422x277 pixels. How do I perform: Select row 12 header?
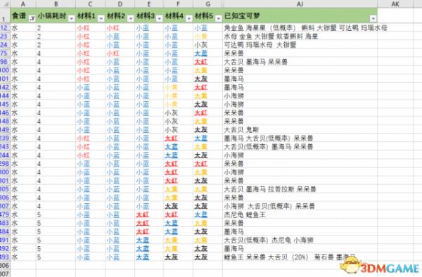click(x=5, y=27)
